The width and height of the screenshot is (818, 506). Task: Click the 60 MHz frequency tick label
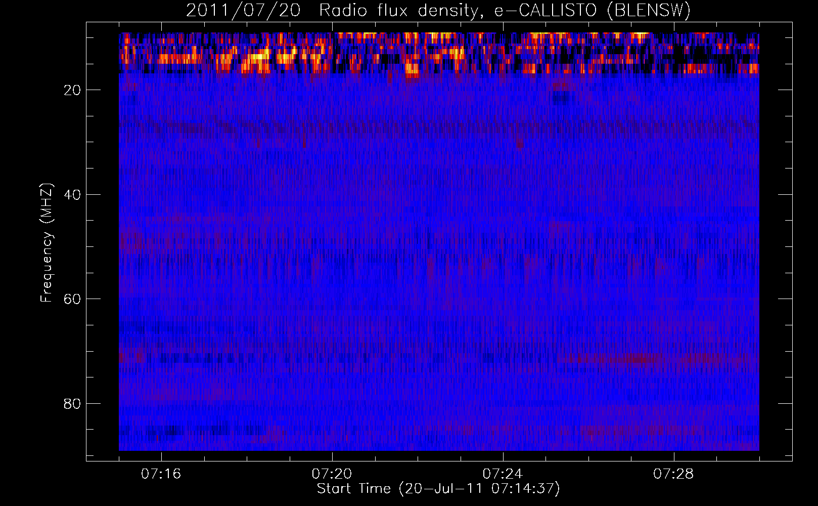72,299
